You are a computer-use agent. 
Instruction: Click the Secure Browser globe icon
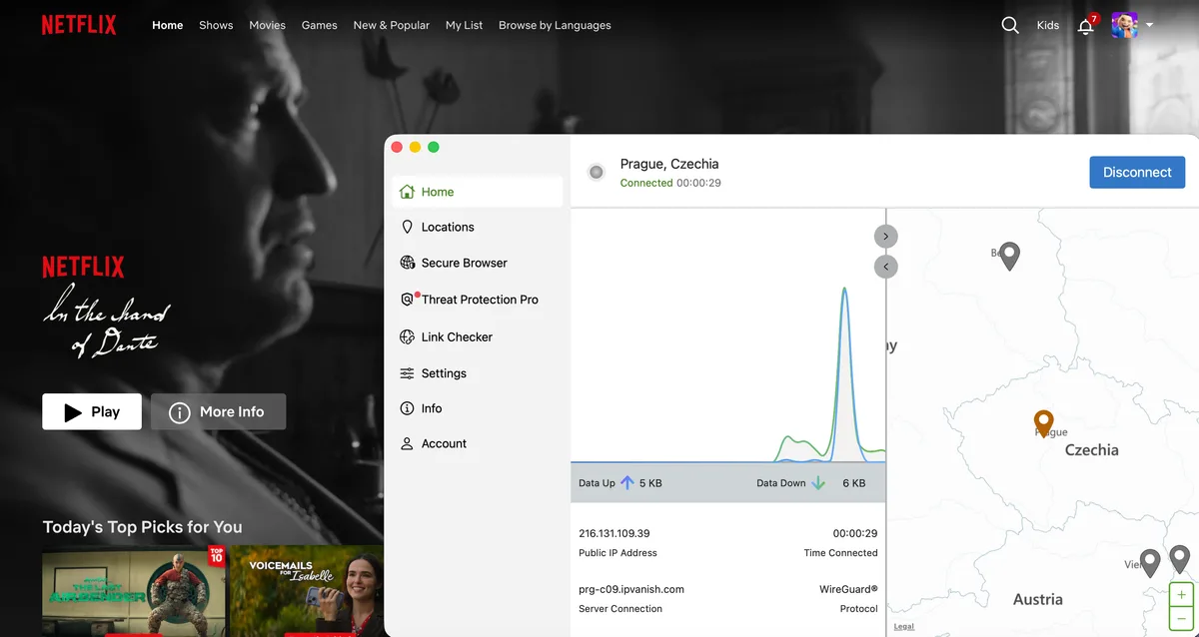click(407, 263)
